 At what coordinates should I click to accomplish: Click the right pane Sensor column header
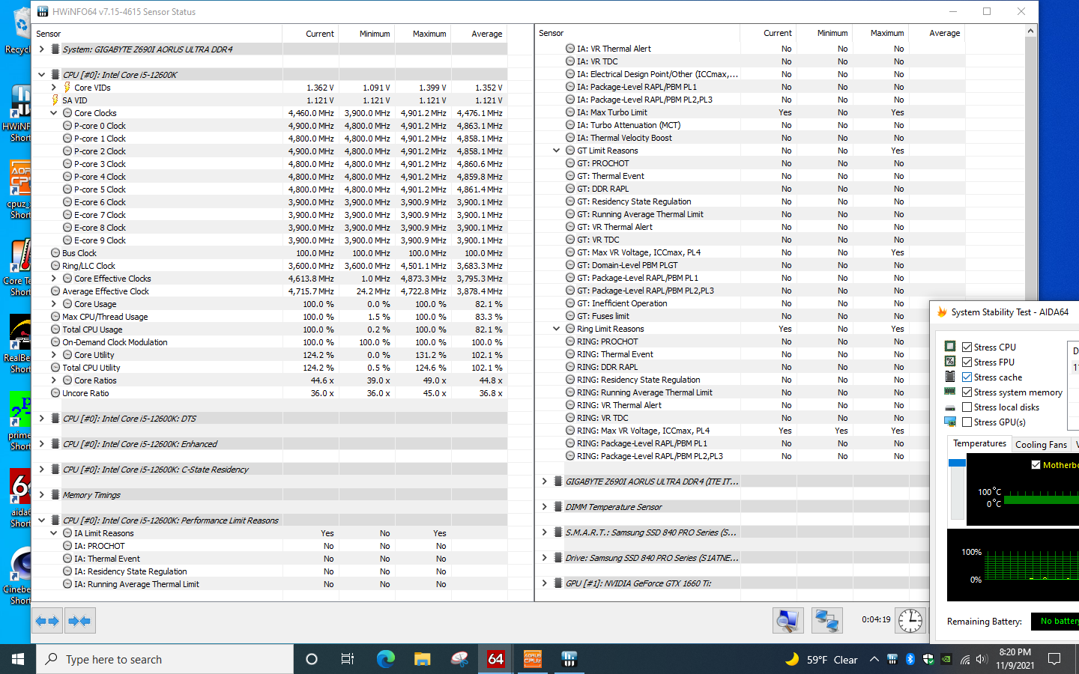638,33
